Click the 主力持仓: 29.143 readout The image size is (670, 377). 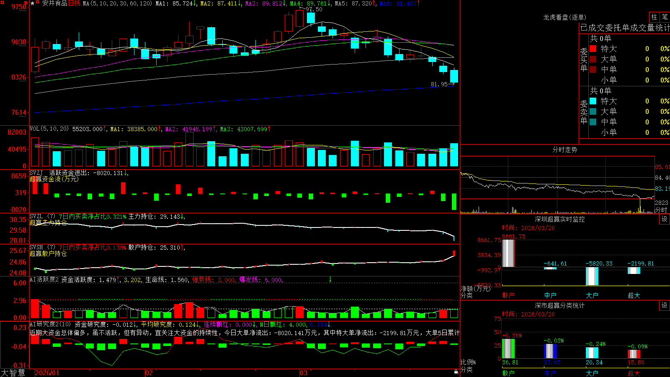point(154,217)
